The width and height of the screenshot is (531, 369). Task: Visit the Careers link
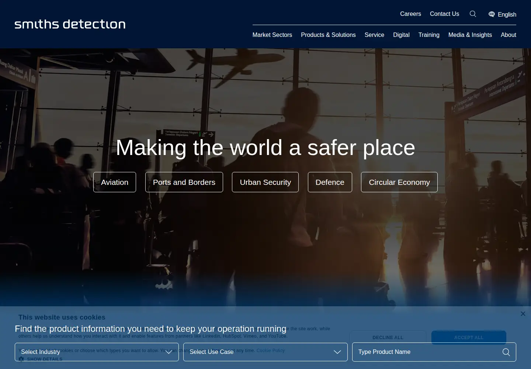[x=410, y=14]
